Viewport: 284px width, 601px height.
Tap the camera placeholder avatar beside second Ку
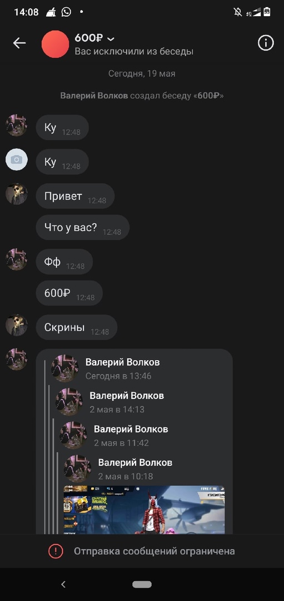point(17,160)
